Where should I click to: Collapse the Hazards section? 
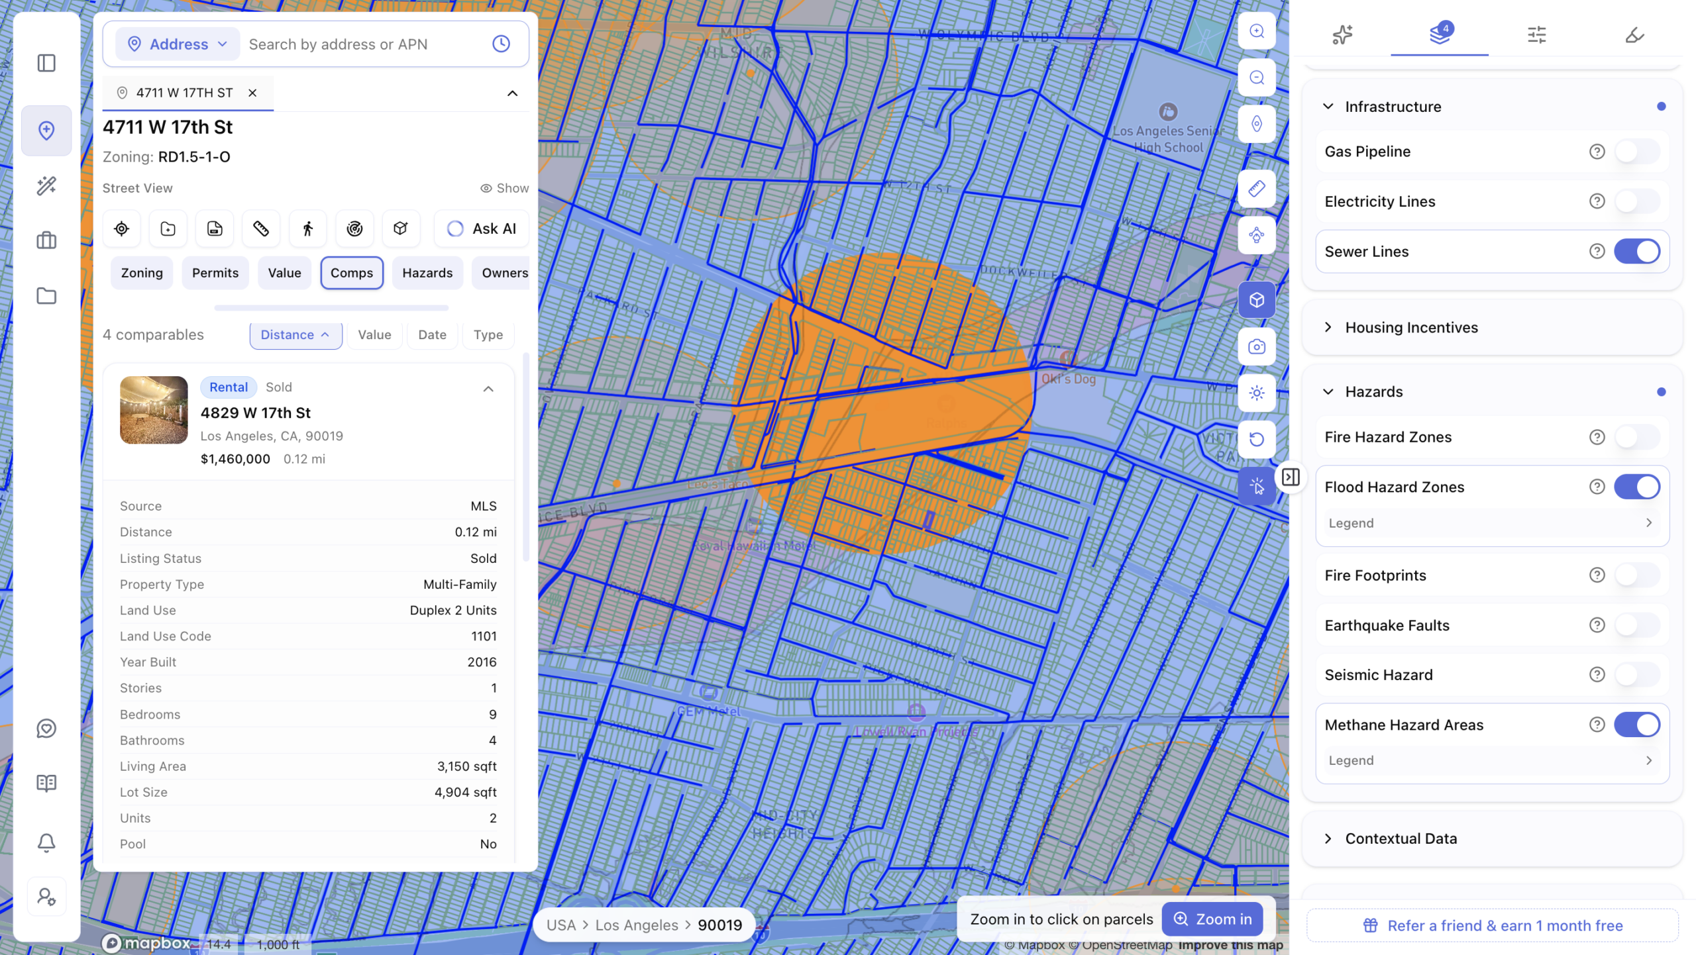click(x=1328, y=392)
